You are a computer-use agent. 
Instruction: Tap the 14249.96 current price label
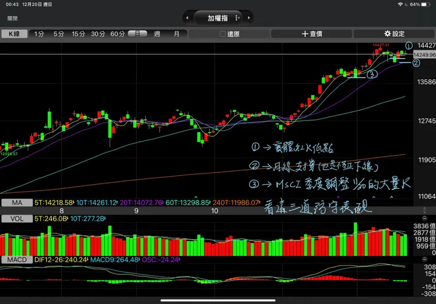[x=424, y=55]
